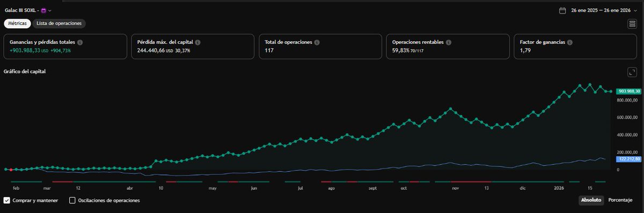This screenshot has width=644, height=213.
Task: Switch to Lista de operaciones tab
Action: tap(59, 24)
